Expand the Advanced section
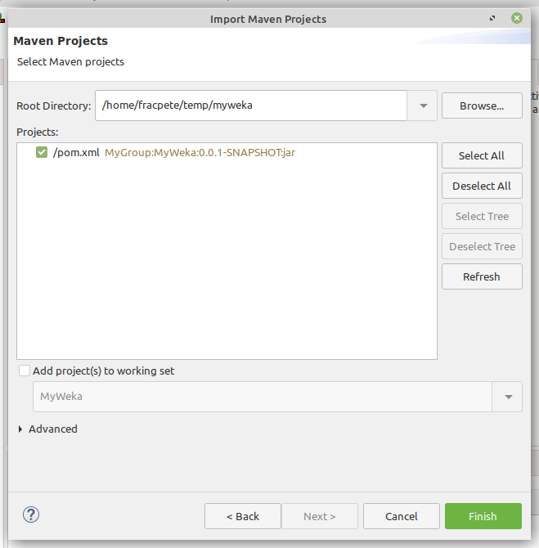The height and width of the screenshot is (548, 539). tap(20, 429)
